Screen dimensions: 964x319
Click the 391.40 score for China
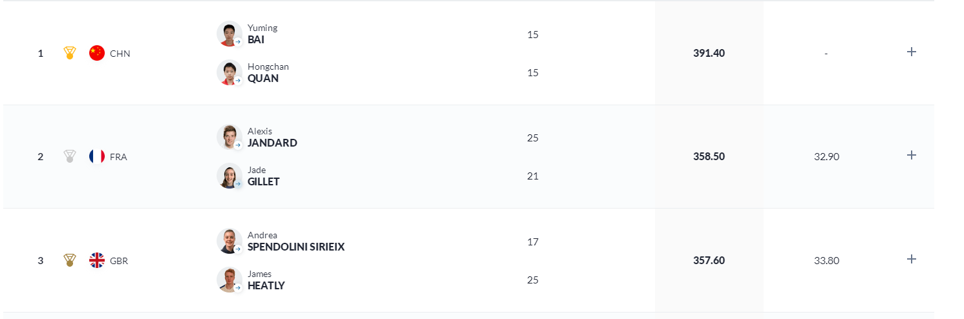[709, 53]
